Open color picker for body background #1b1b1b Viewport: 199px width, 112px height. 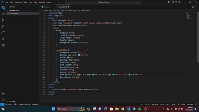[79, 43]
